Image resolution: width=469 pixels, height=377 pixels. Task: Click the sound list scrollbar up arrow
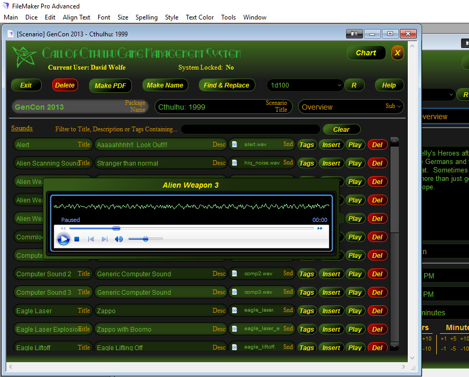394,142
